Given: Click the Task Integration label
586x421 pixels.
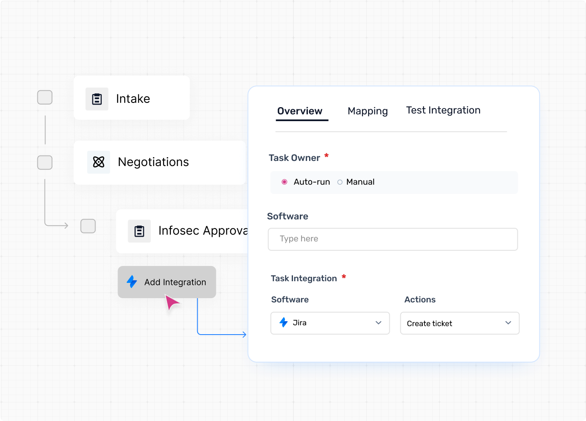Looking at the screenshot, I should coord(304,278).
